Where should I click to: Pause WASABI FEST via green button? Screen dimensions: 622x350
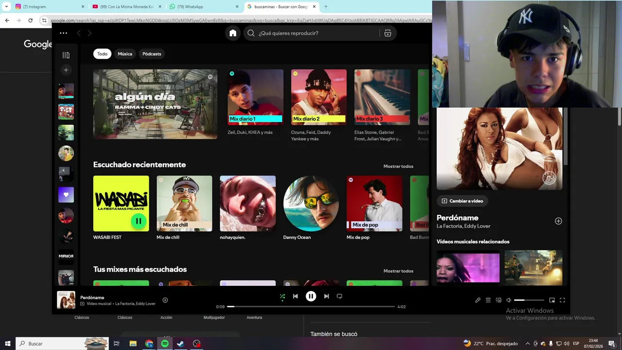point(138,221)
